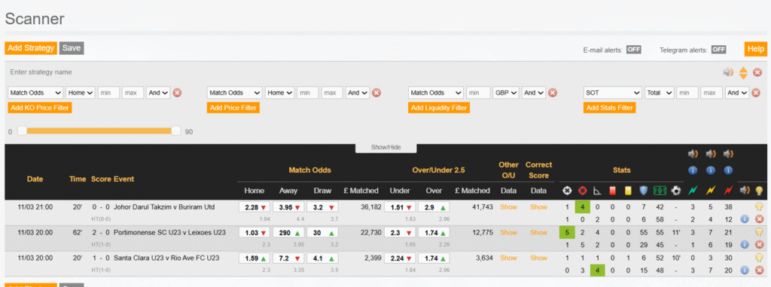Screen dimensions: 771x287
Task: Click the light bulb icon in table header
Action: 759,190
